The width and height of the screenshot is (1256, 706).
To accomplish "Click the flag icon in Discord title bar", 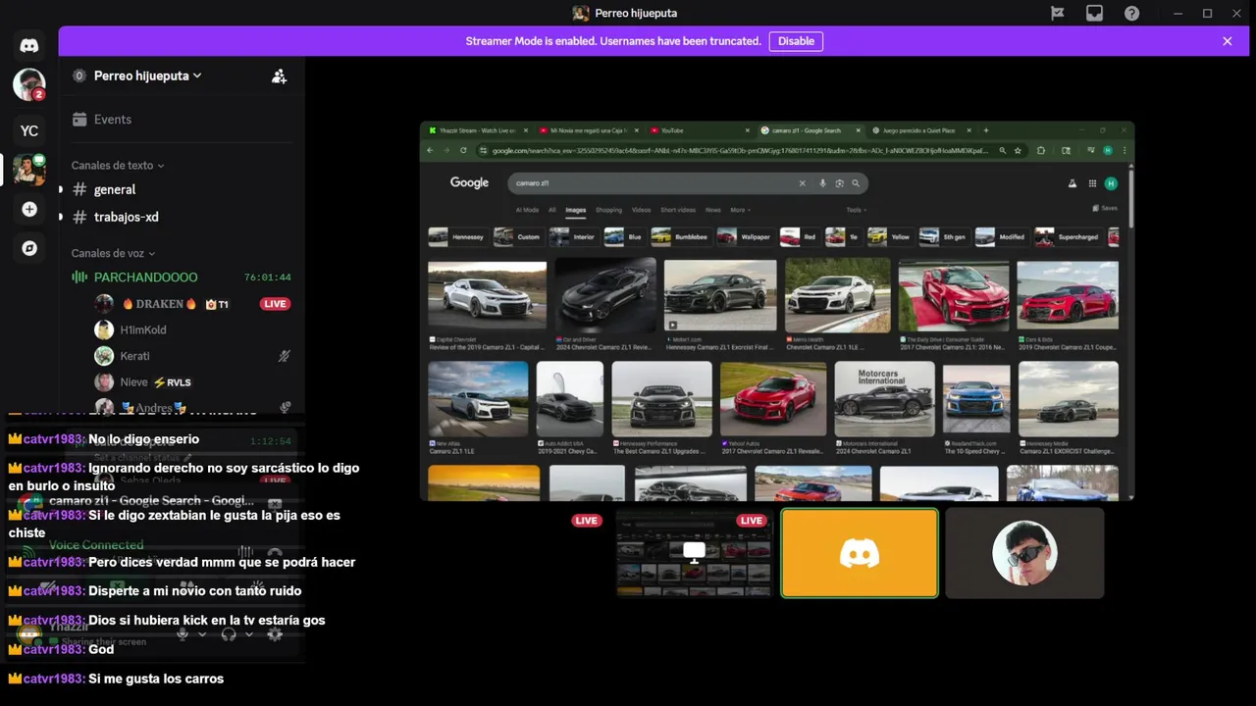I will click(1057, 13).
